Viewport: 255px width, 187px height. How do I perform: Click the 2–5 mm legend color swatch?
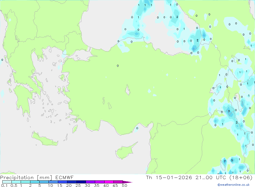tap(35, 182)
